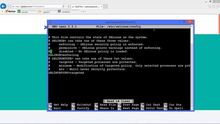Click the ^Y Prev Page shortcut

click(128, 105)
